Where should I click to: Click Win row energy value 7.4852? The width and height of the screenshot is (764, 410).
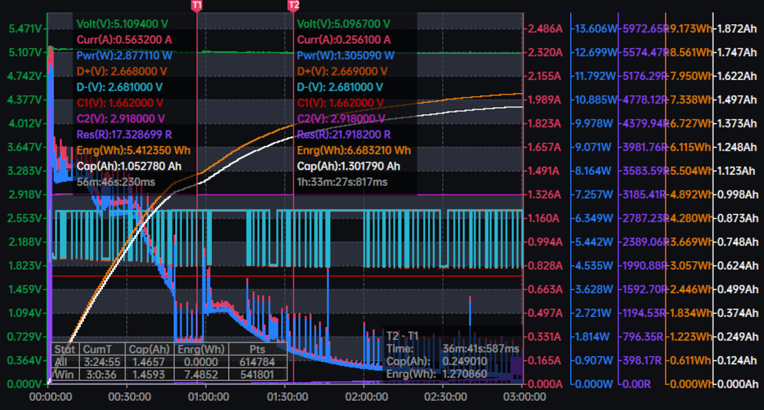tap(202, 374)
